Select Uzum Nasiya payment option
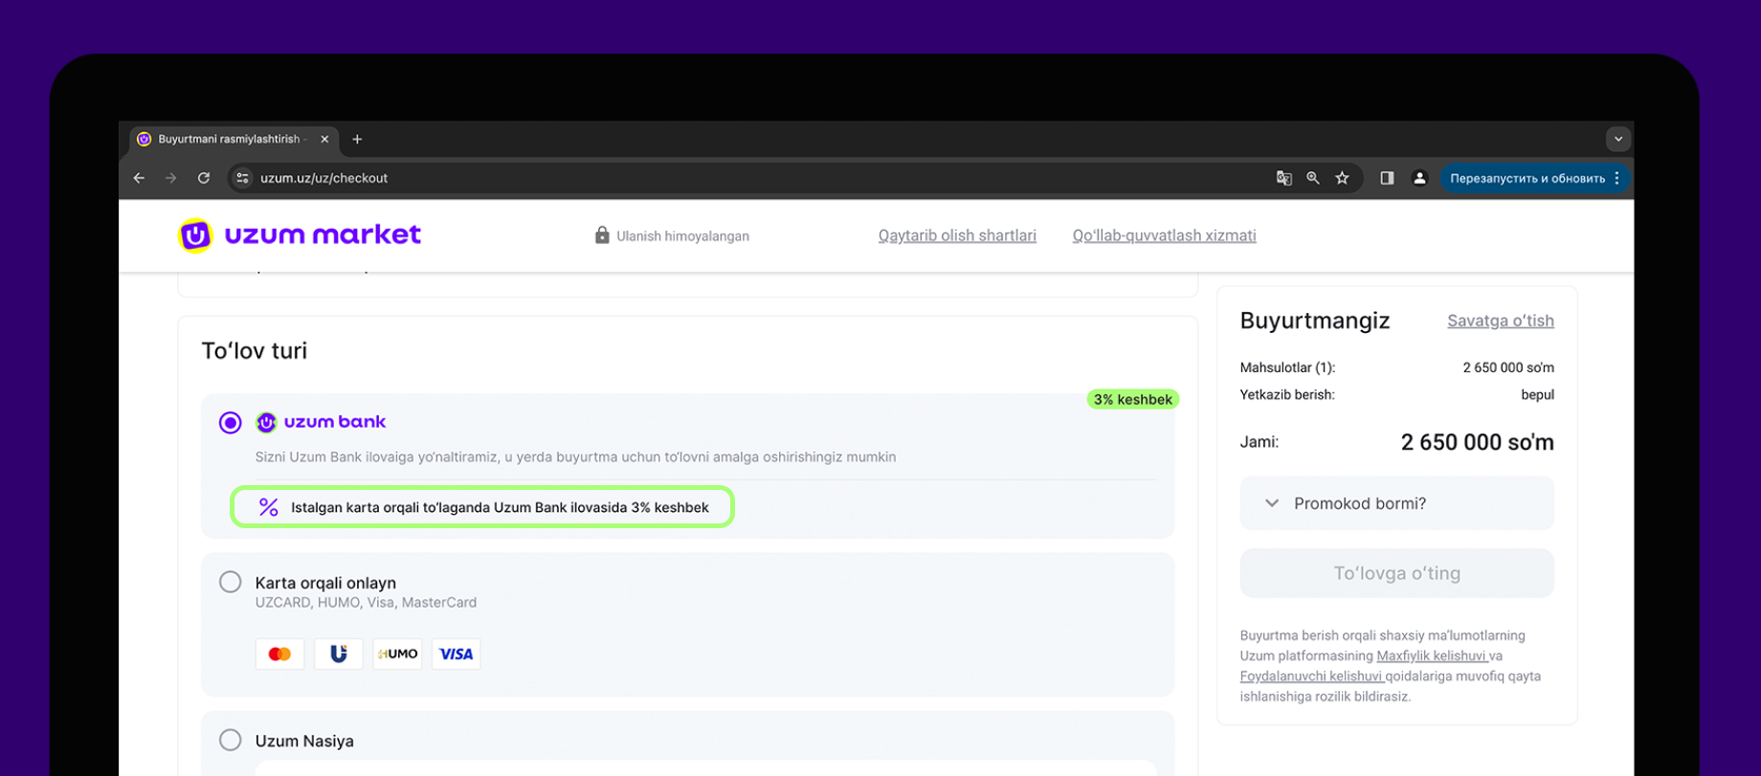Viewport: 1761px width, 776px height. [231, 740]
